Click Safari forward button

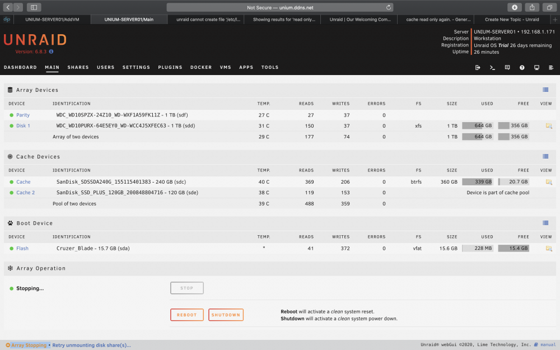coord(18,7)
